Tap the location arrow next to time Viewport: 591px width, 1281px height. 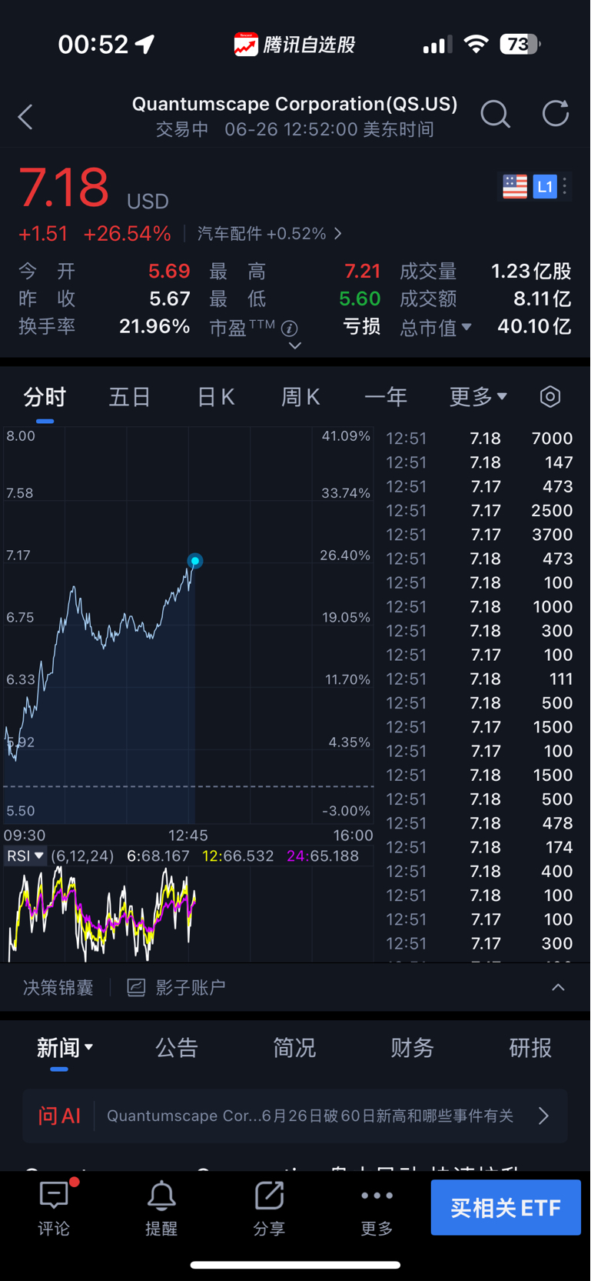pyautogui.click(x=144, y=45)
